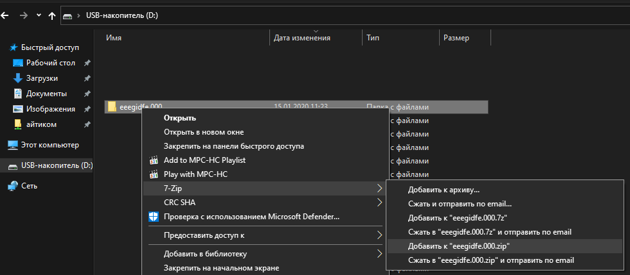Click the Изображения picture icon
This screenshot has height=275, width=630.
pos(18,109)
